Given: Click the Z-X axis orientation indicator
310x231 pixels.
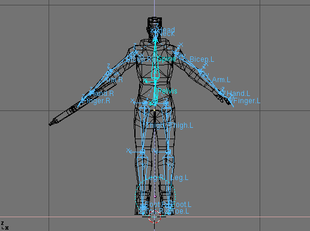Looking at the screenshot, I should click(x=5, y=226).
